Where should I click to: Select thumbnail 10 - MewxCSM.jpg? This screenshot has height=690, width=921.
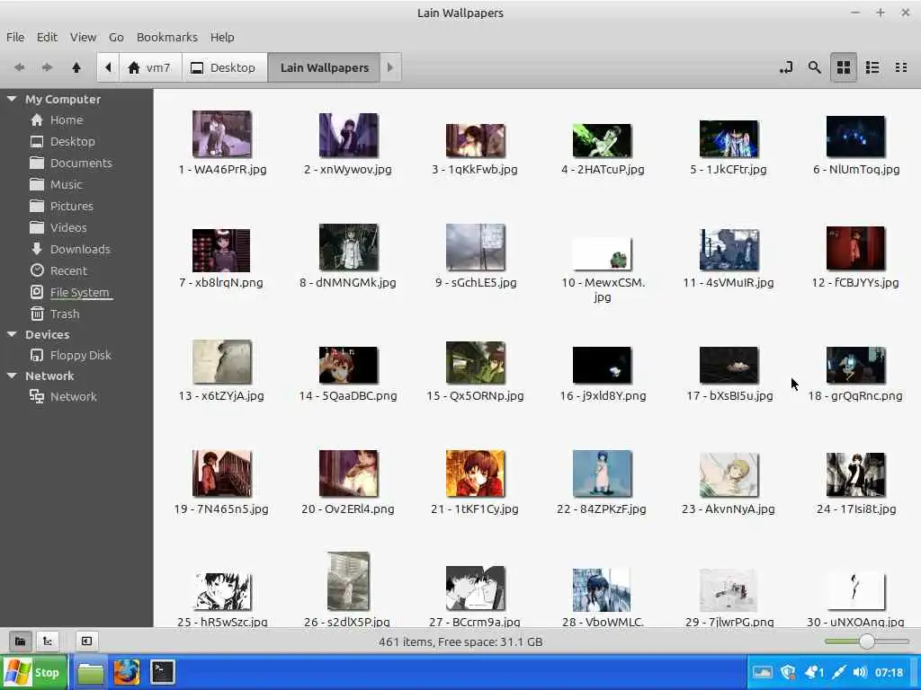[602, 254]
